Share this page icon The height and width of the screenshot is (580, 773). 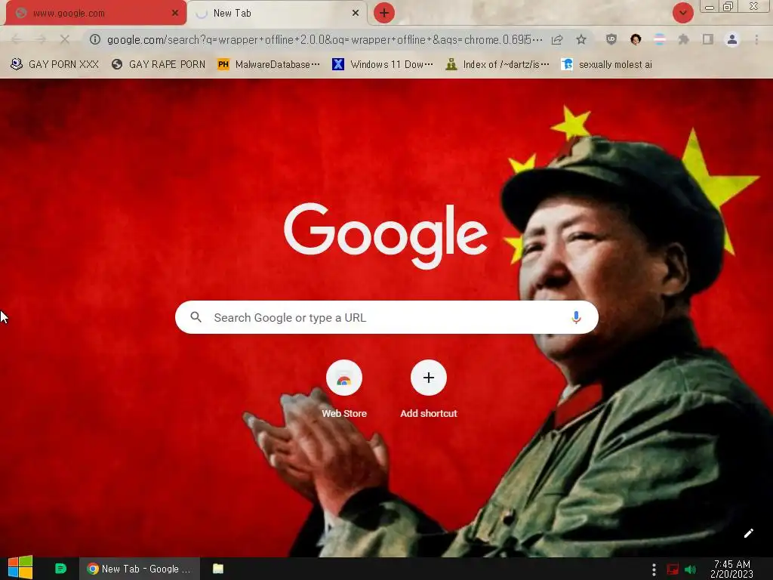click(557, 39)
